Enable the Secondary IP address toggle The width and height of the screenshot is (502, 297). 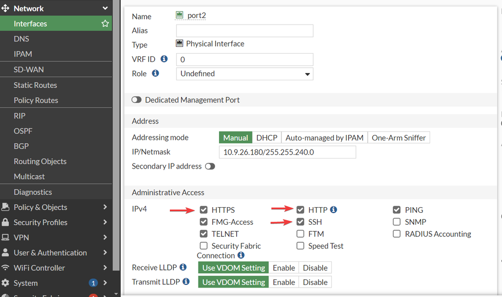tap(210, 166)
